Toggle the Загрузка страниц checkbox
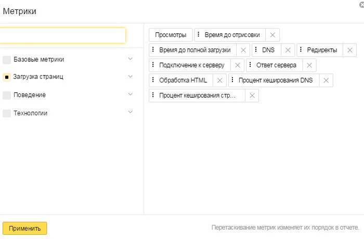This screenshot has height=239, width=364. [7, 77]
